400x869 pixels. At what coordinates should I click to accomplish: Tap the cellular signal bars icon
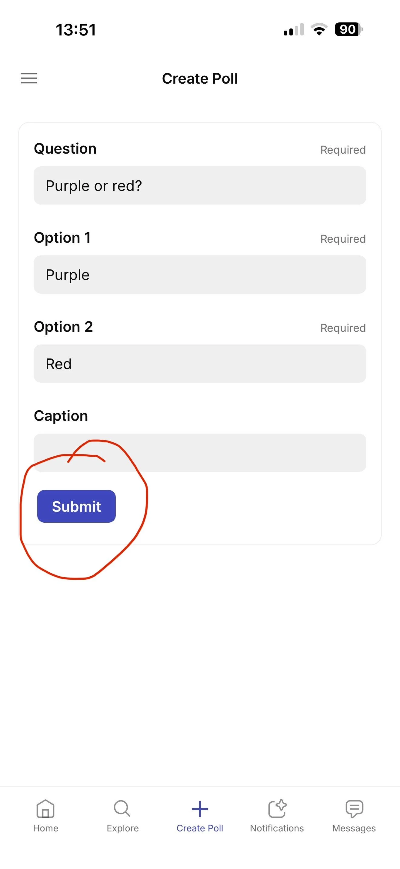[x=294, y=29]
